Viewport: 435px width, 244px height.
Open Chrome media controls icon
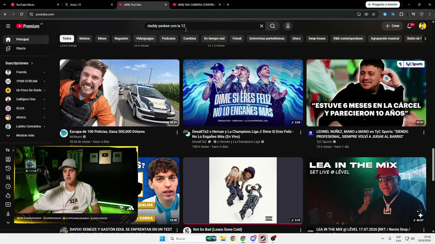pyautogui.click(x=413, y=14)
